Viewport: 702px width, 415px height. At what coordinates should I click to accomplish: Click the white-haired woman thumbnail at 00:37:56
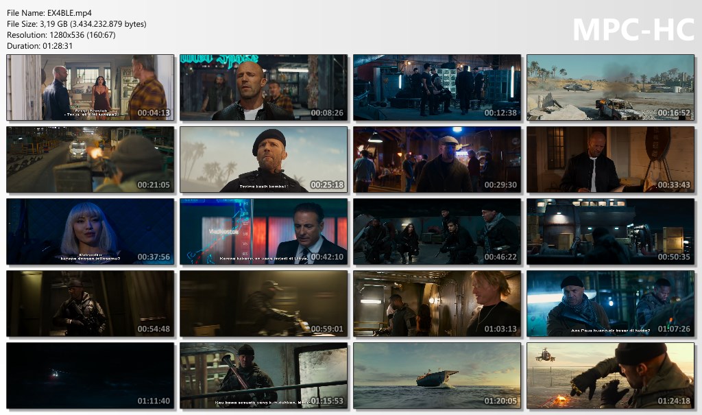90,232
